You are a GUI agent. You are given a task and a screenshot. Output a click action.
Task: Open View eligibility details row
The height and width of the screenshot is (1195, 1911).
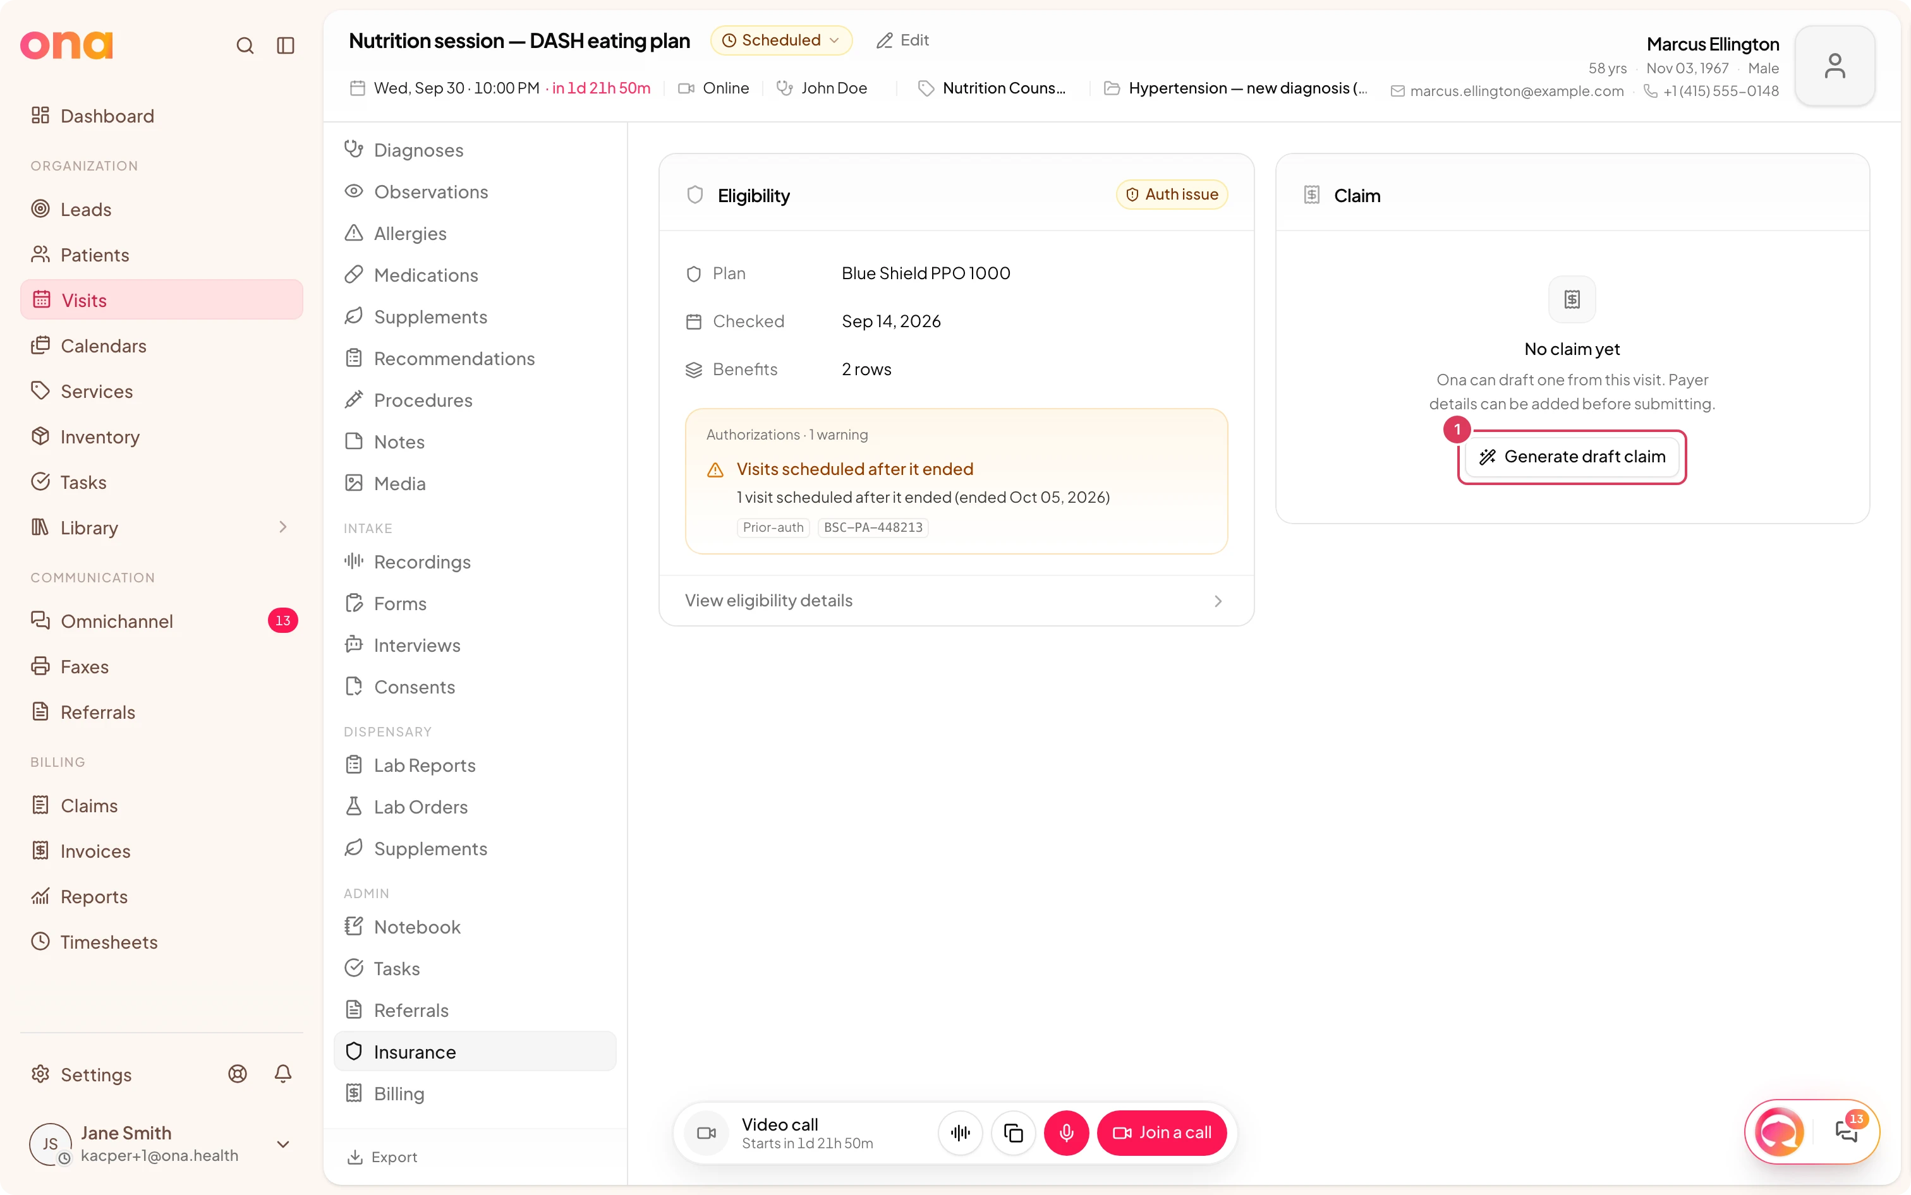(956, 601)
